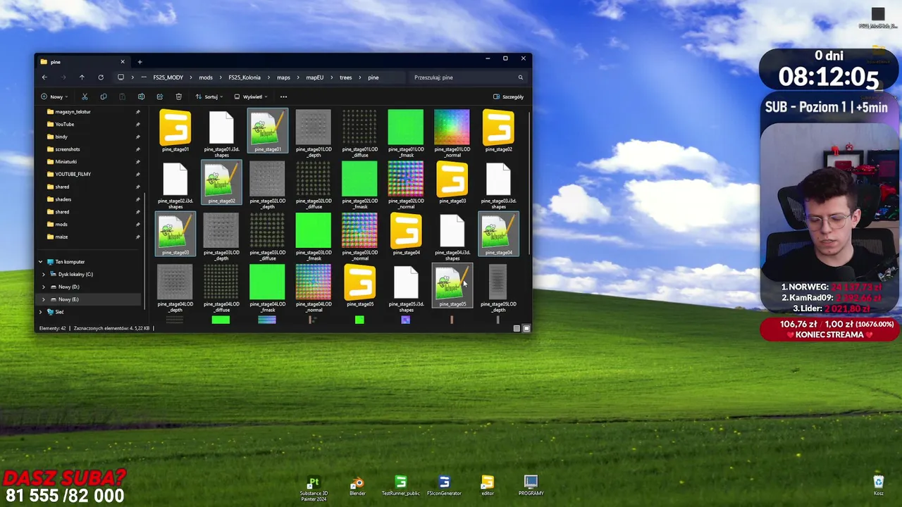This screenshot has height=507, width=902.
Task: Select pine_stage04 Notepad++ file
Action: coord(498,234)
